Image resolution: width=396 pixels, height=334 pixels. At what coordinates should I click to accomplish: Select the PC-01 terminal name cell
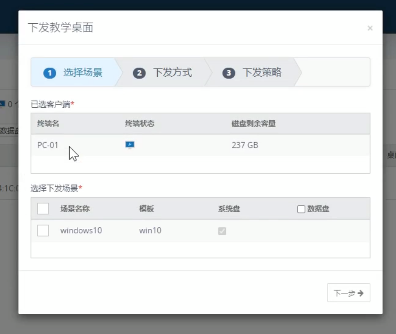[48, 145]
